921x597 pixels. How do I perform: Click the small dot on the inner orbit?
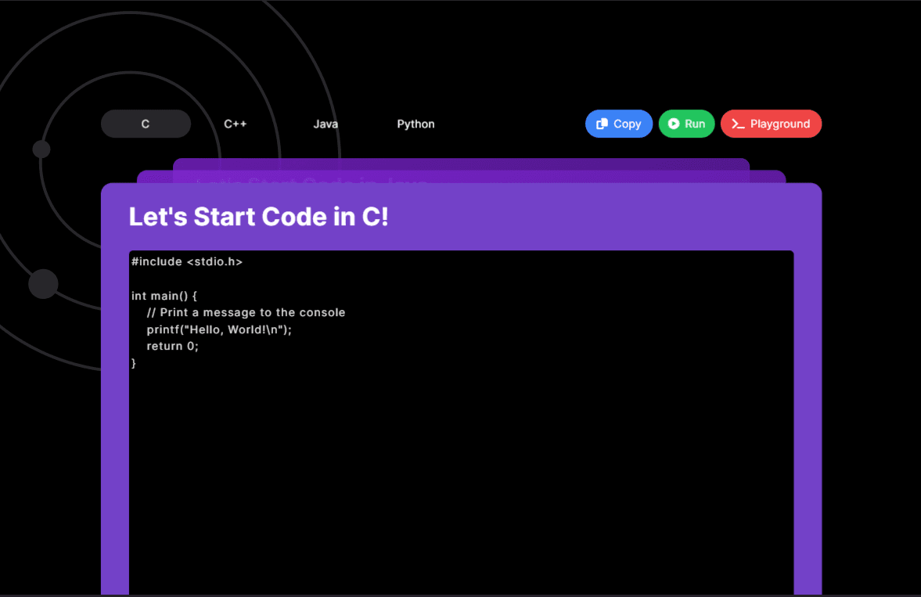[41, 149]
